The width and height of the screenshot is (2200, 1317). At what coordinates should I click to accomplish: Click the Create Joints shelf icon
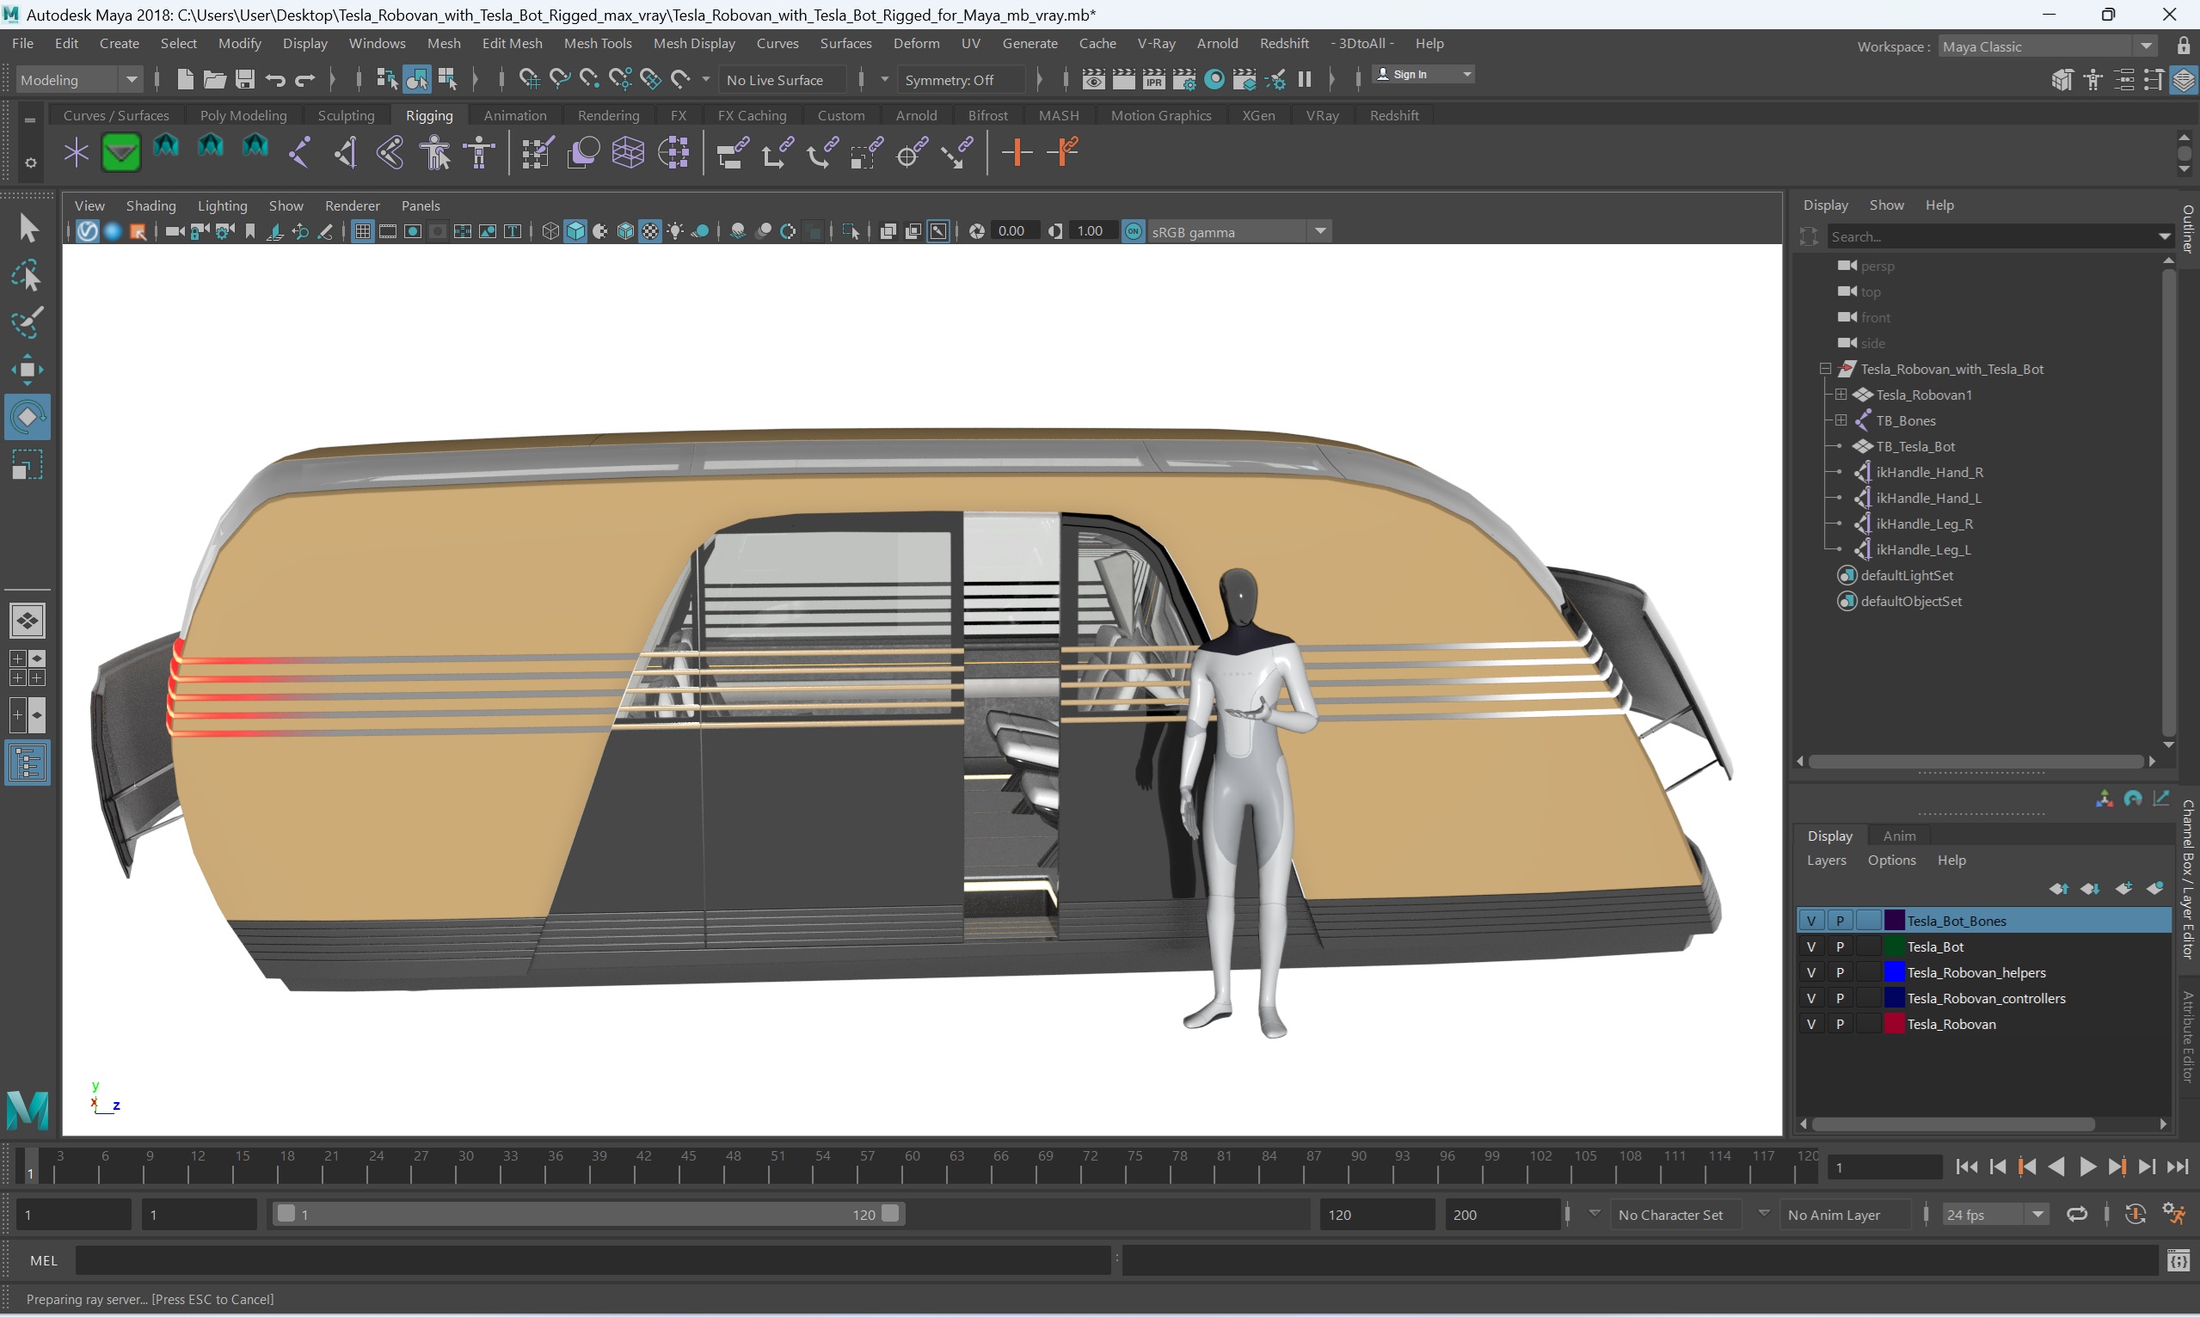pos(300,153)
